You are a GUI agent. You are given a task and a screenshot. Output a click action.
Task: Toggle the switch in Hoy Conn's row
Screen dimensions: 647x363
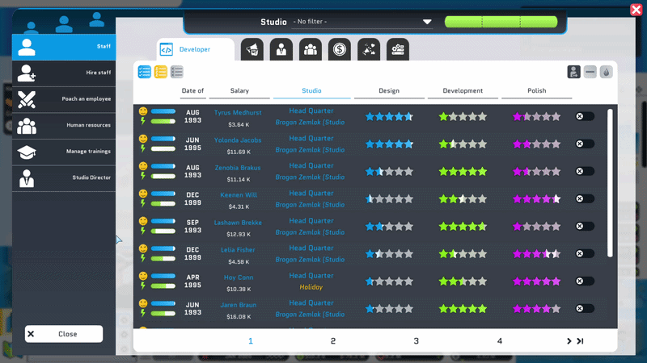585,281
